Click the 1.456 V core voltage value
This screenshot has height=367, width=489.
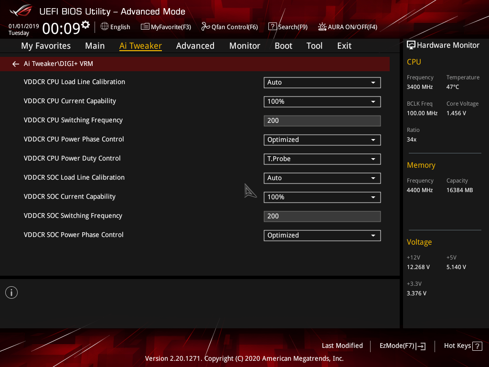[x=456, y=113]
